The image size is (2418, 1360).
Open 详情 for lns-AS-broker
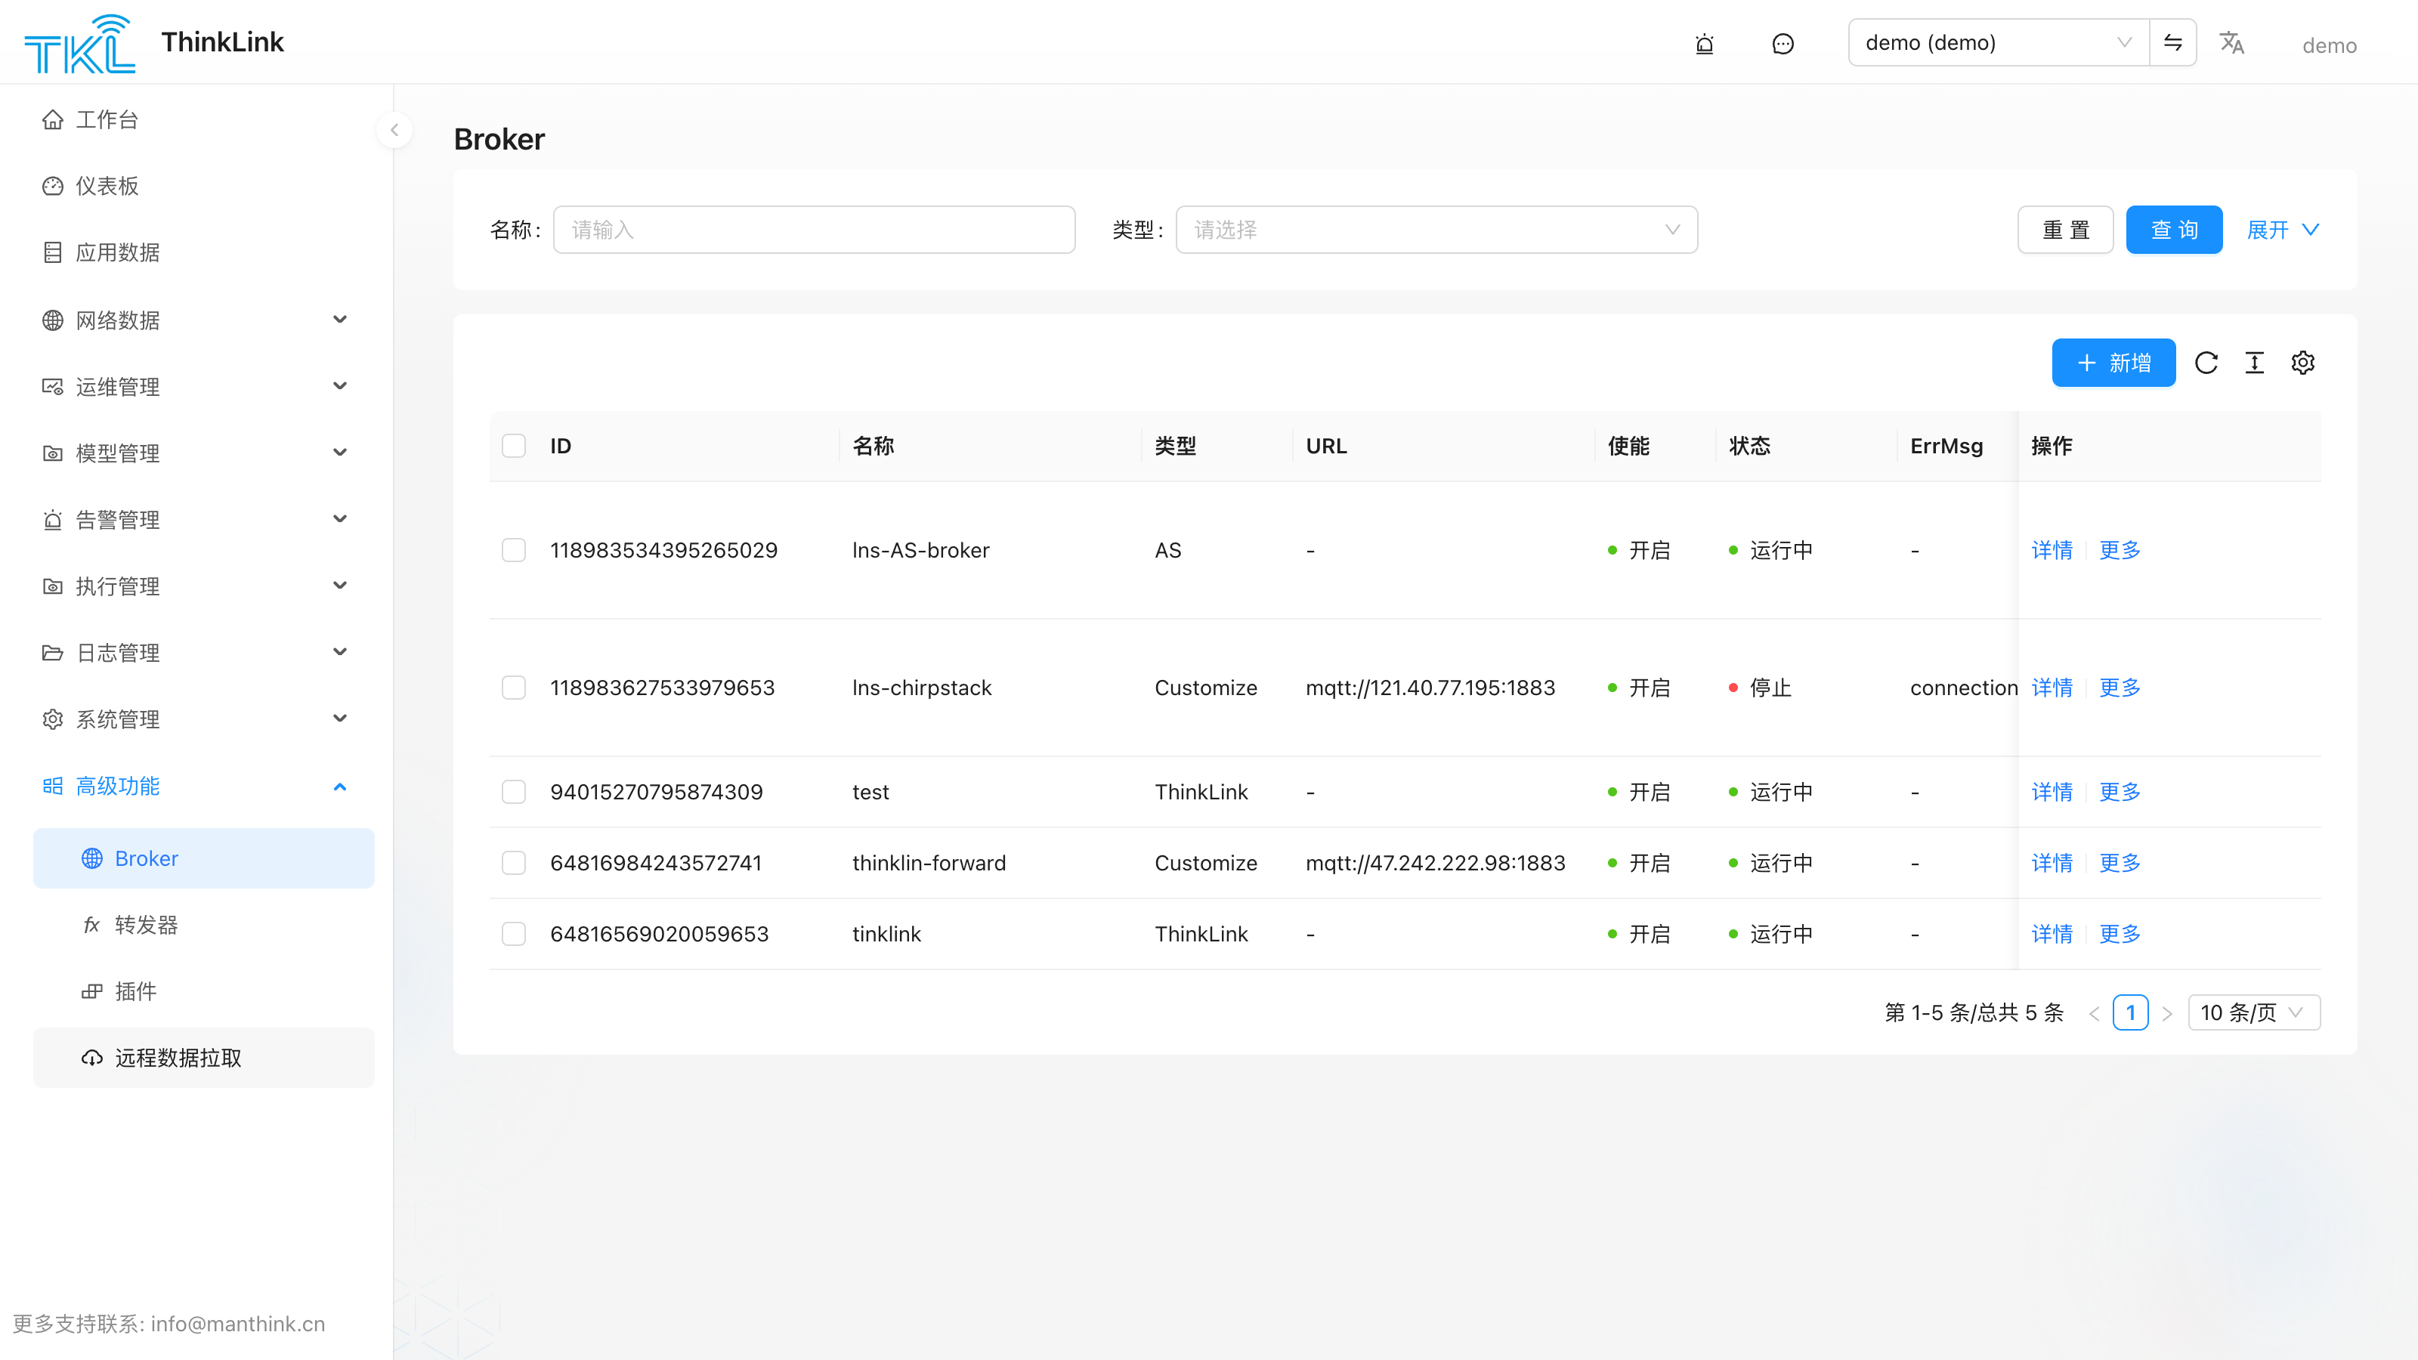(2052, 550)
